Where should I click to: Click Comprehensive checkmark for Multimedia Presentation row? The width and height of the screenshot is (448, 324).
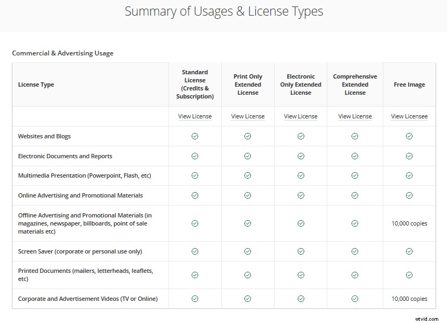click(355, 175)
